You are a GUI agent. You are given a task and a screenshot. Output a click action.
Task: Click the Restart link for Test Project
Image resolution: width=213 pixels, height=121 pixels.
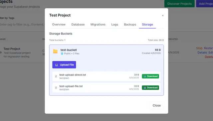click(208, 48)
